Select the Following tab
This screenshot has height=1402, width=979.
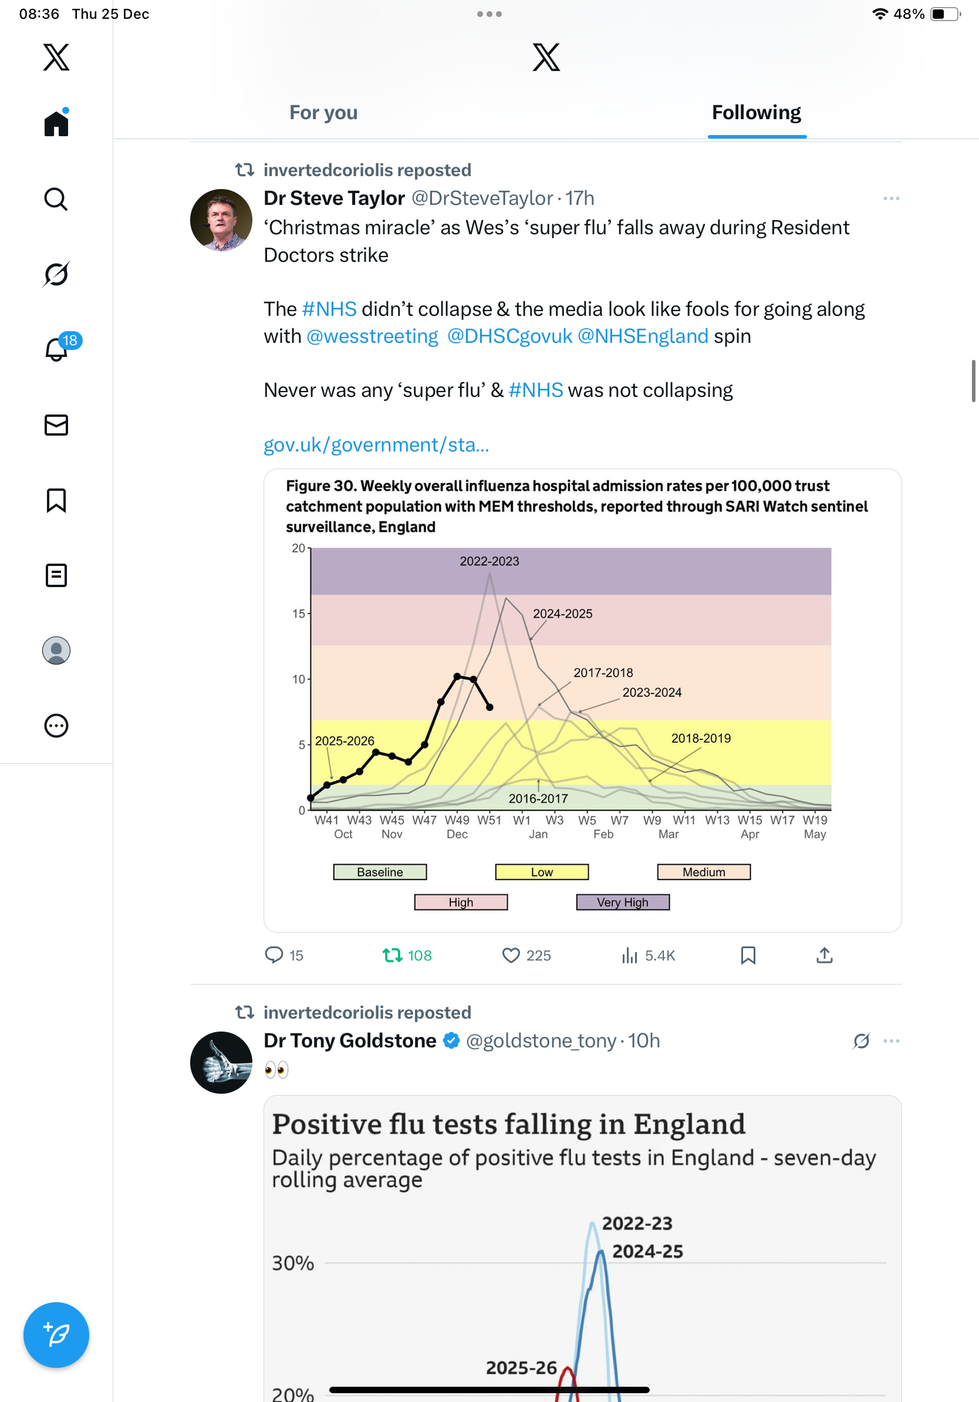coord(756,112)
